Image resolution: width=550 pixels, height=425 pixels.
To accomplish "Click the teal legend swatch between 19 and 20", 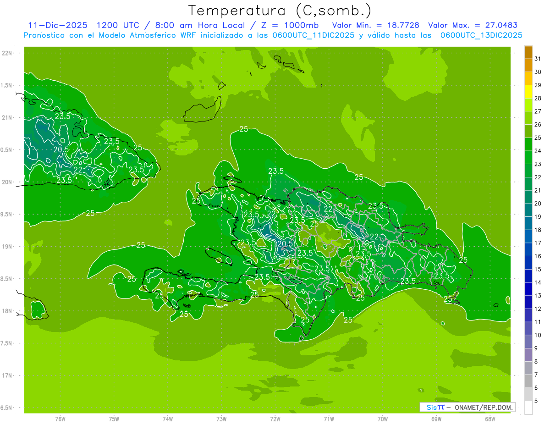I will [x=528, y=210].
